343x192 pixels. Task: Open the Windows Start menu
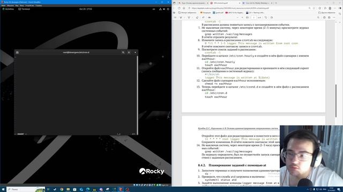point(3,189)
